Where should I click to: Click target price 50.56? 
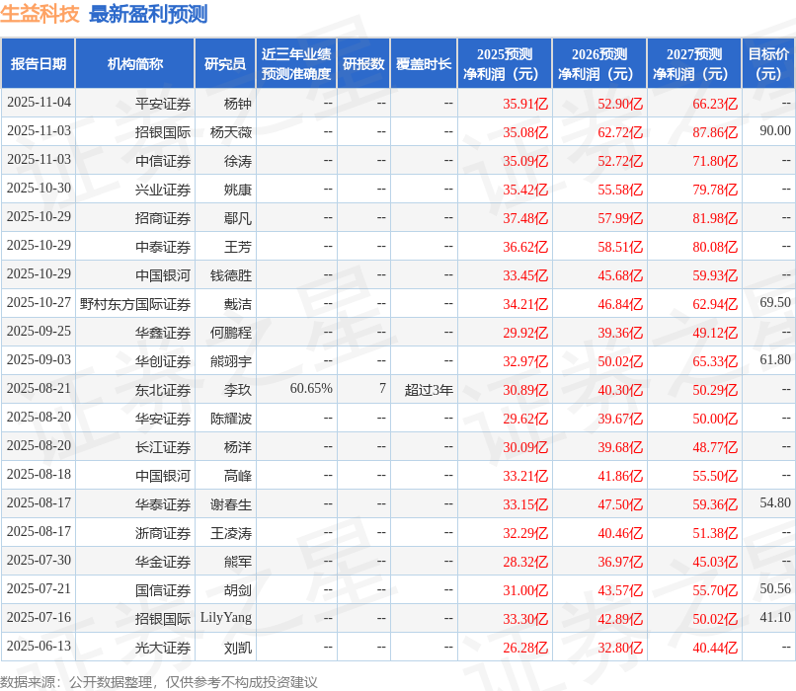click(775, 589)
